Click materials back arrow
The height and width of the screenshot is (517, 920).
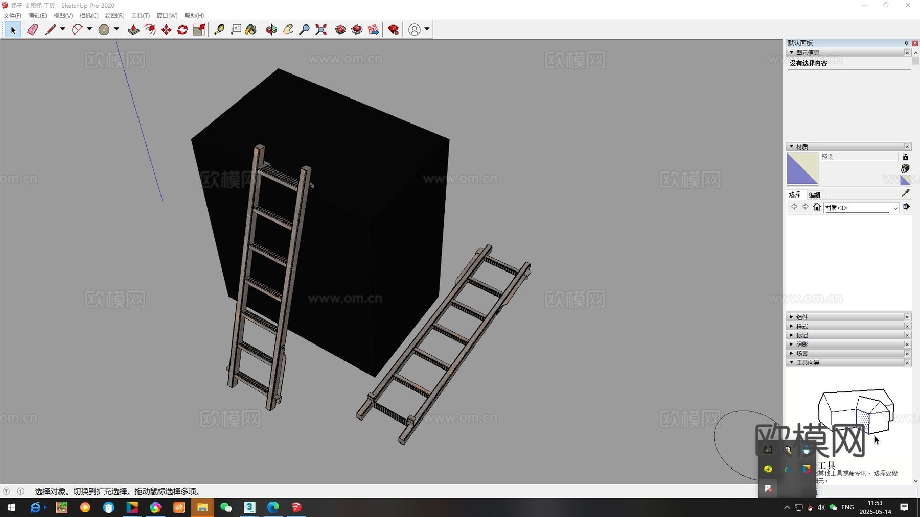[x=794, y=207]
